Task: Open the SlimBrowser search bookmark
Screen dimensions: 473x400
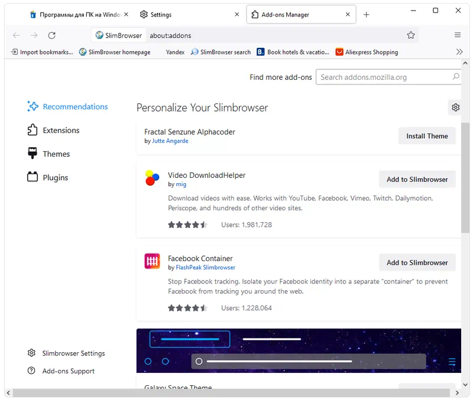Action: coord(221,52)
